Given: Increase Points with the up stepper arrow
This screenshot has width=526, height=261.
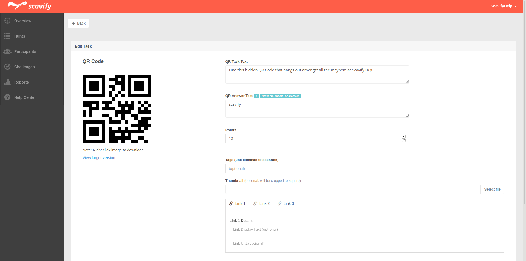Looking at the screenshot, I should pyautogui.click(x=404, y=137).
